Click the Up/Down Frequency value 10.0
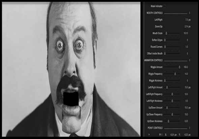The height and width of the screenshot is (139, 199). (x=186, y=114)
